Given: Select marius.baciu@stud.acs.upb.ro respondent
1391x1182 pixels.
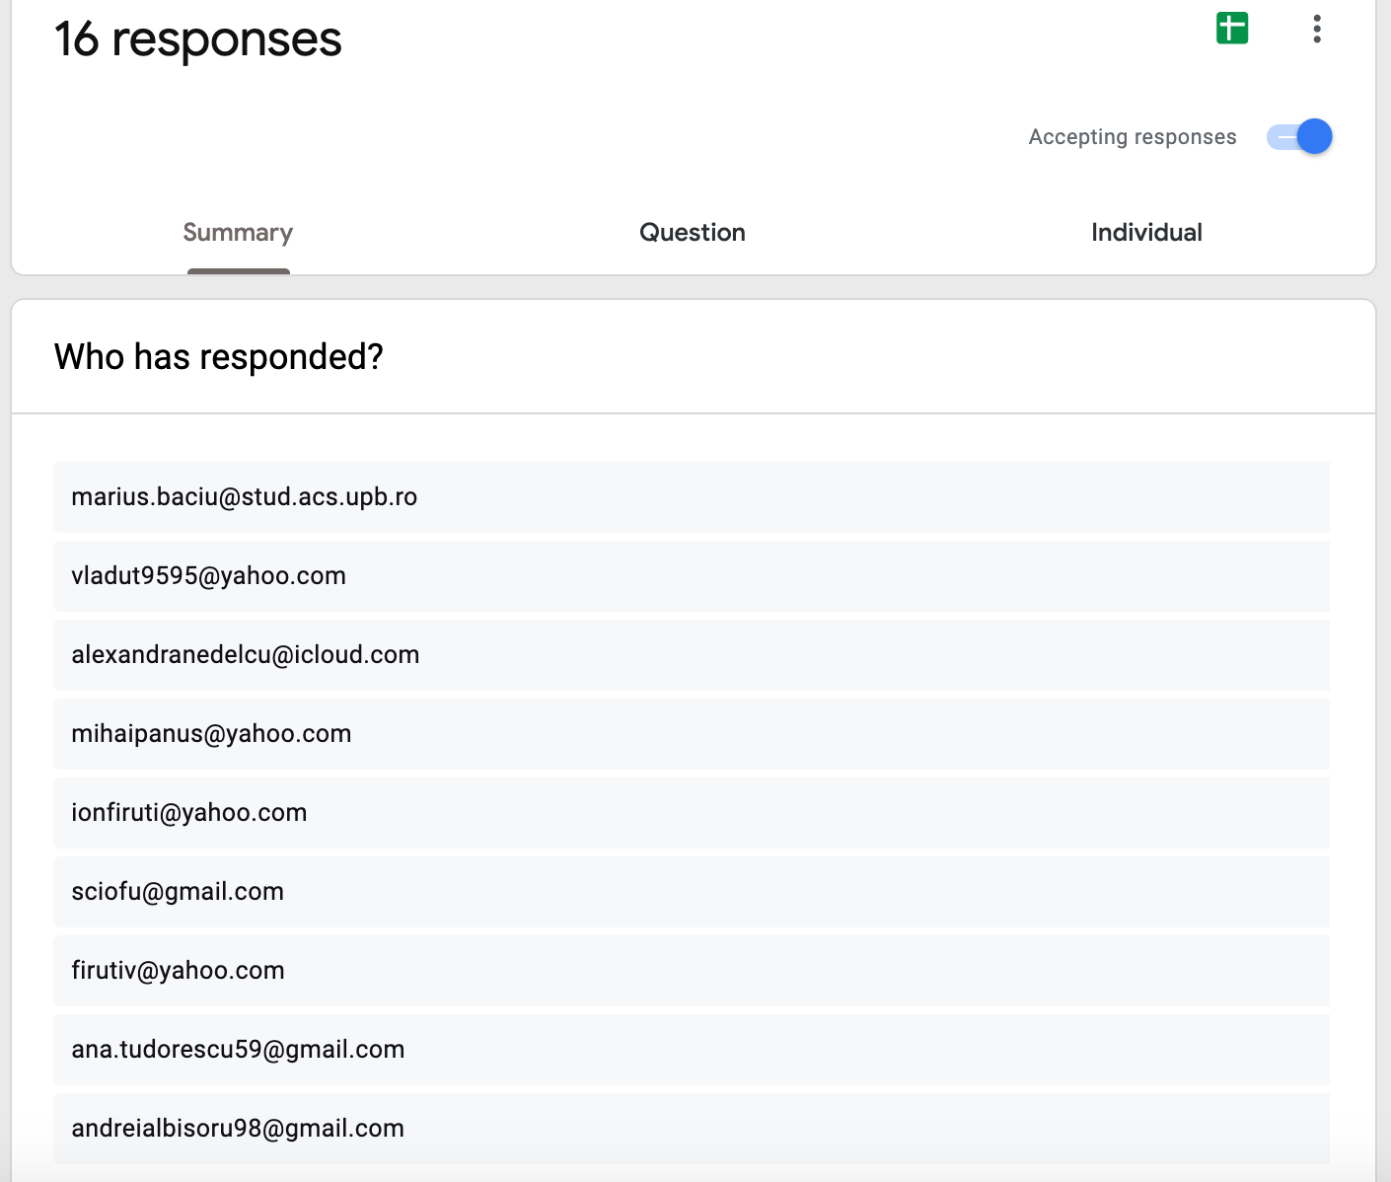Looking at the screenshot, I should click(x=692, y=497).
